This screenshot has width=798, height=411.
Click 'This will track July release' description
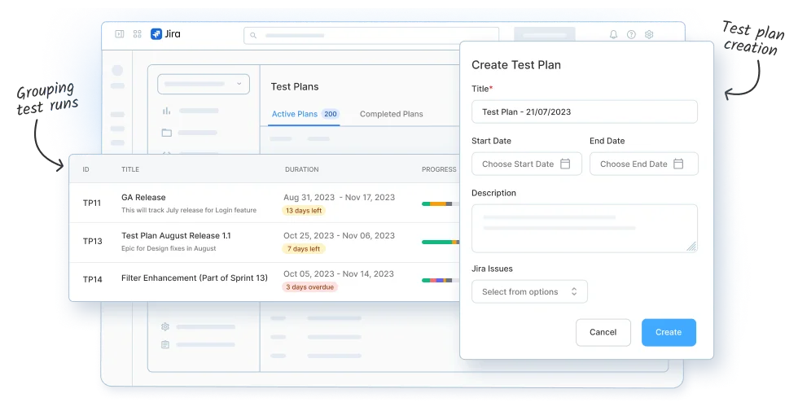click(x=189, y=210)
